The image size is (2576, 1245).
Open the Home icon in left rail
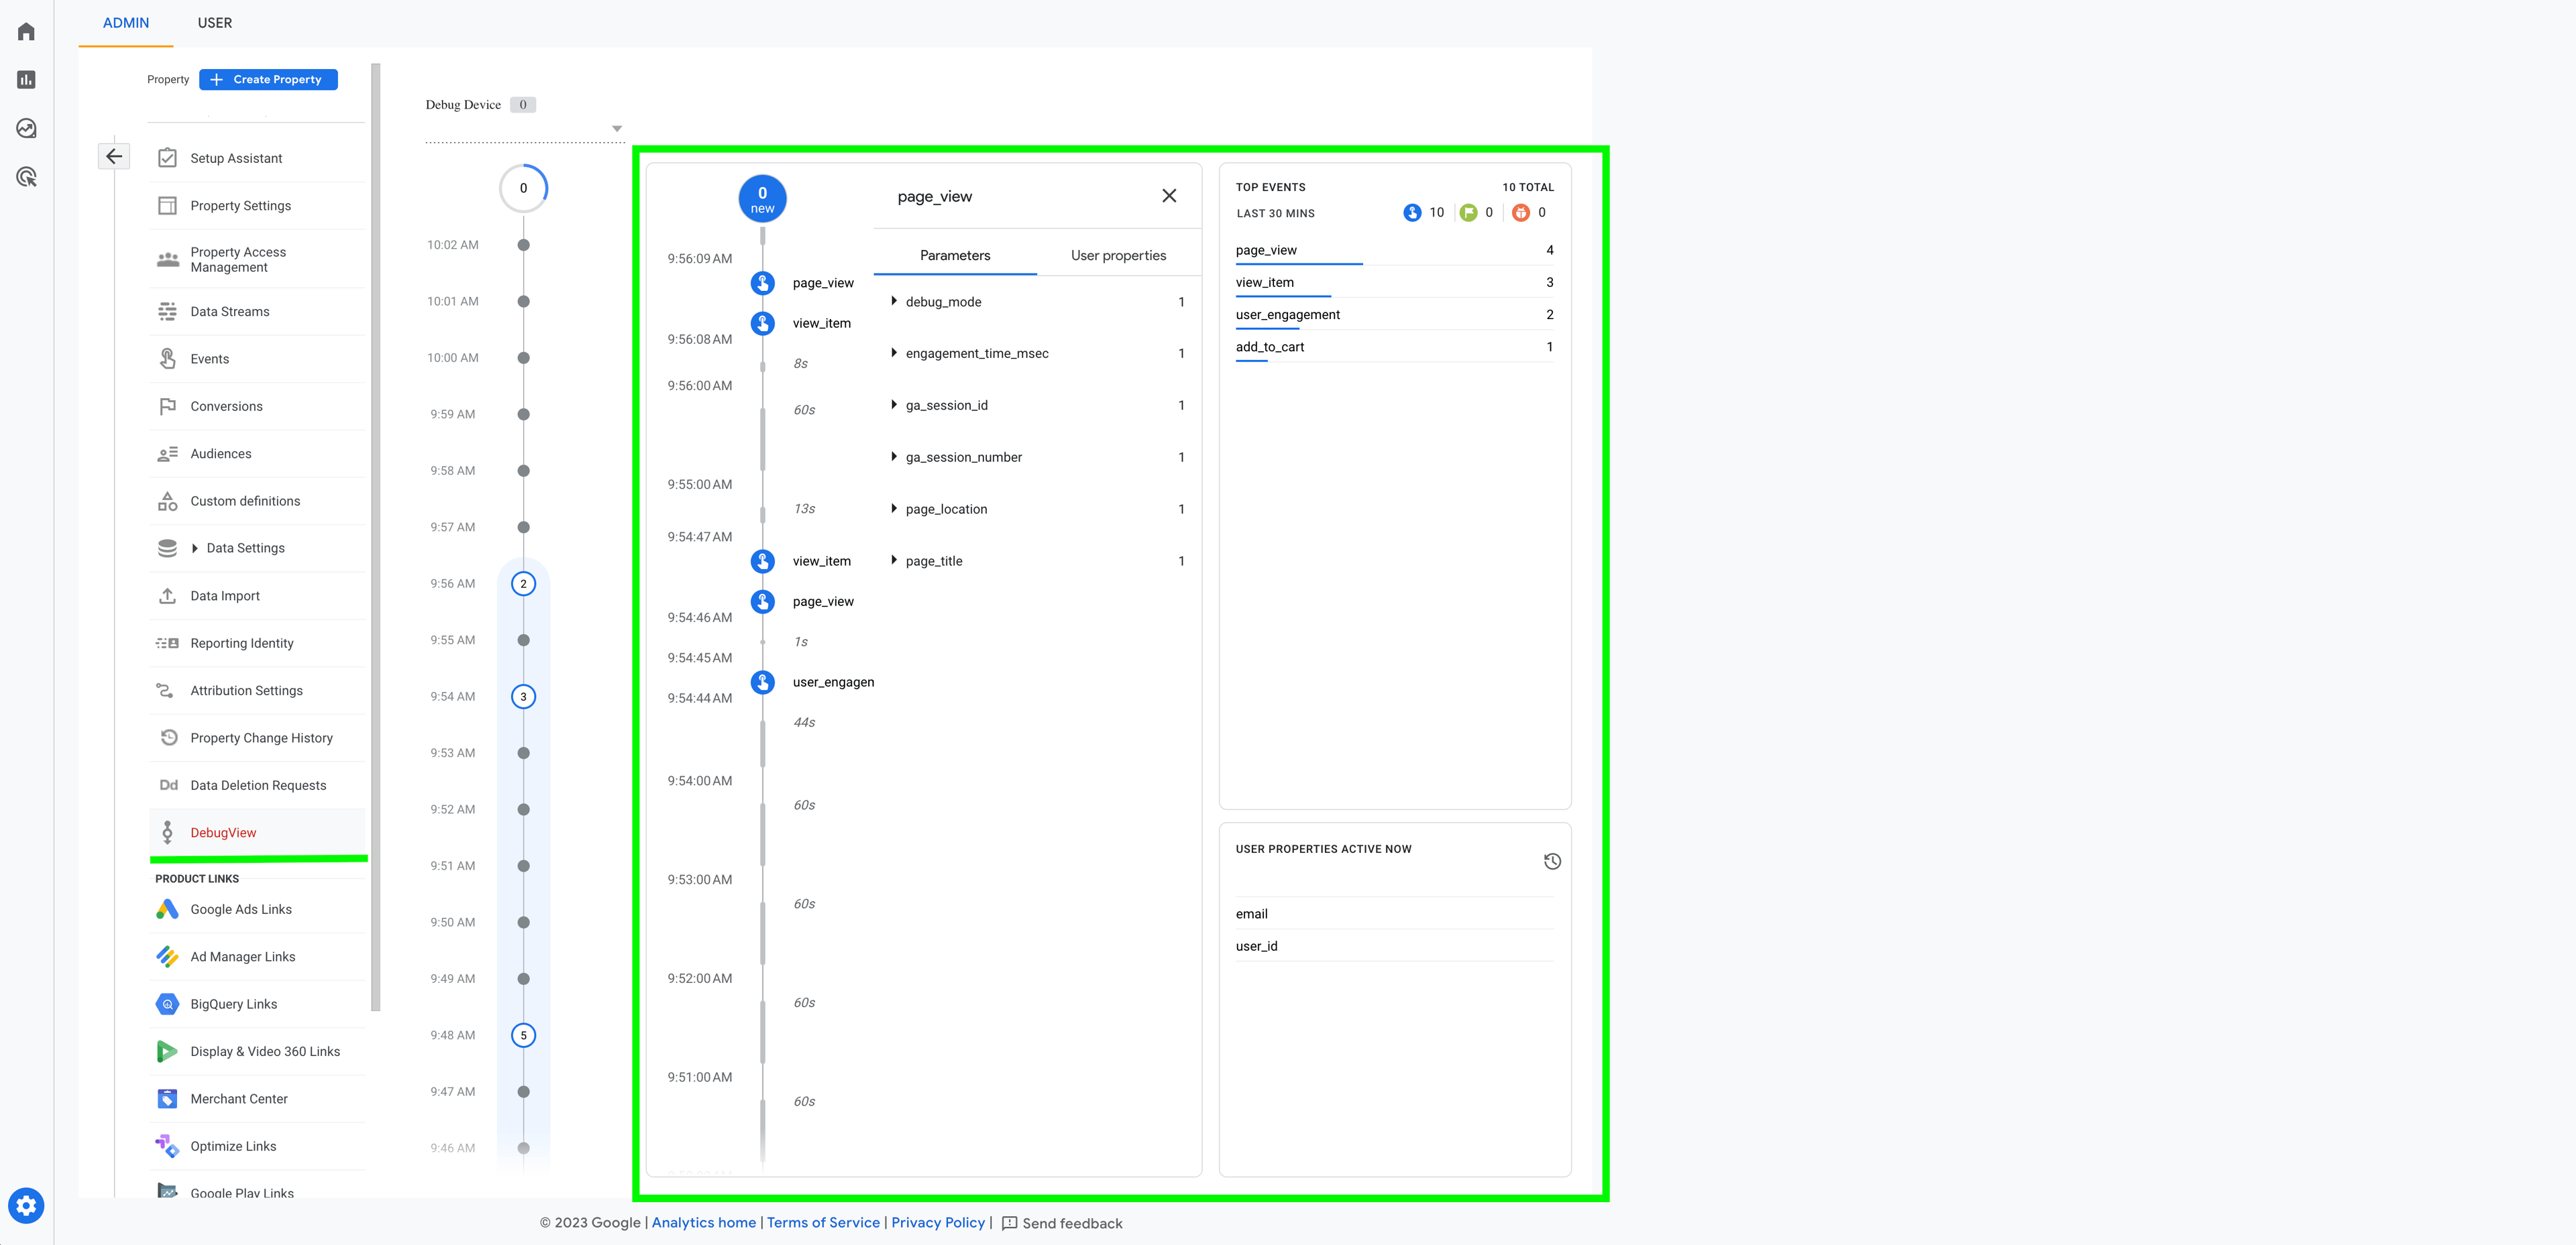pyautogui.click(x=27, y=31)
